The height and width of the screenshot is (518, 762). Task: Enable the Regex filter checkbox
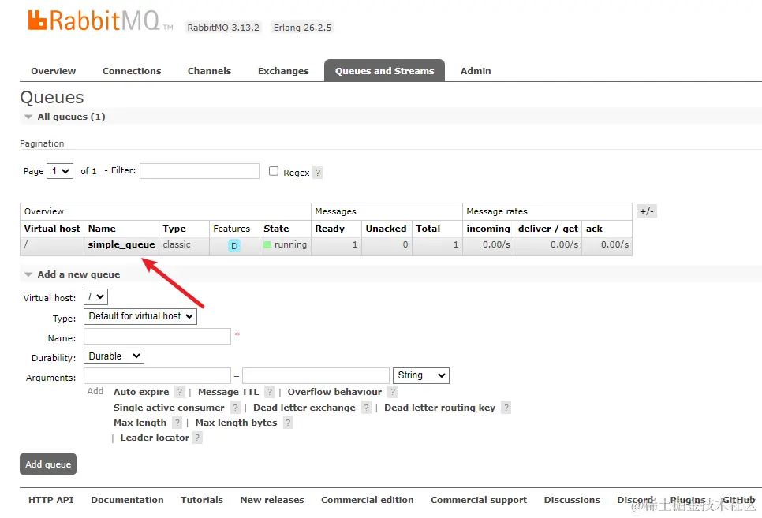click(x=274, y=171)
